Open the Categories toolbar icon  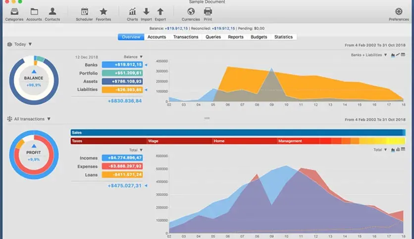pyautogui.click(x=14, y=12)
